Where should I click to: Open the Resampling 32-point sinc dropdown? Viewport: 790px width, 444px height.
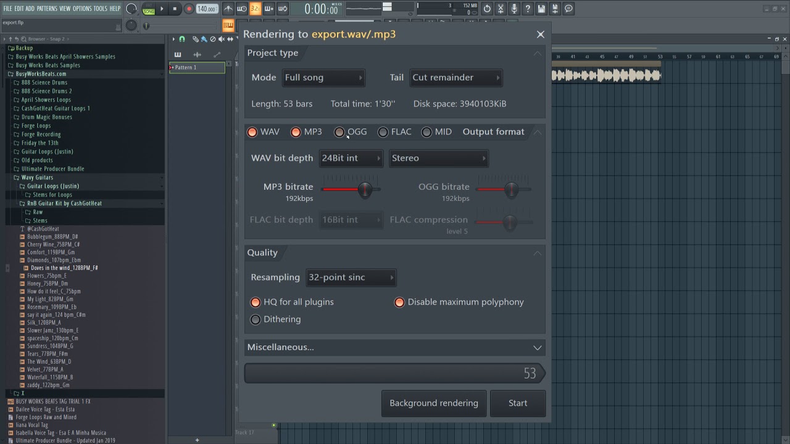point(351,277)
